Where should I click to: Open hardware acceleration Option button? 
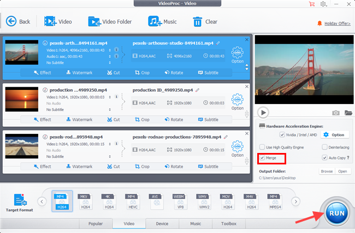click(x=334, y=135)
